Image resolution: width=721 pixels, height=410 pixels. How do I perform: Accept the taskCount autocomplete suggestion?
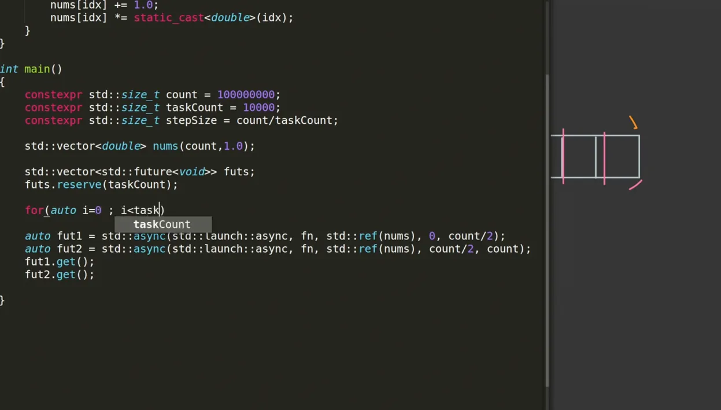[162, 224]
